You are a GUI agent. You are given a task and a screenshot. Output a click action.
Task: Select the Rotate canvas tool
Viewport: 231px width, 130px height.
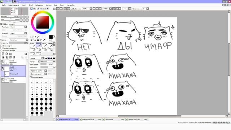38,40
